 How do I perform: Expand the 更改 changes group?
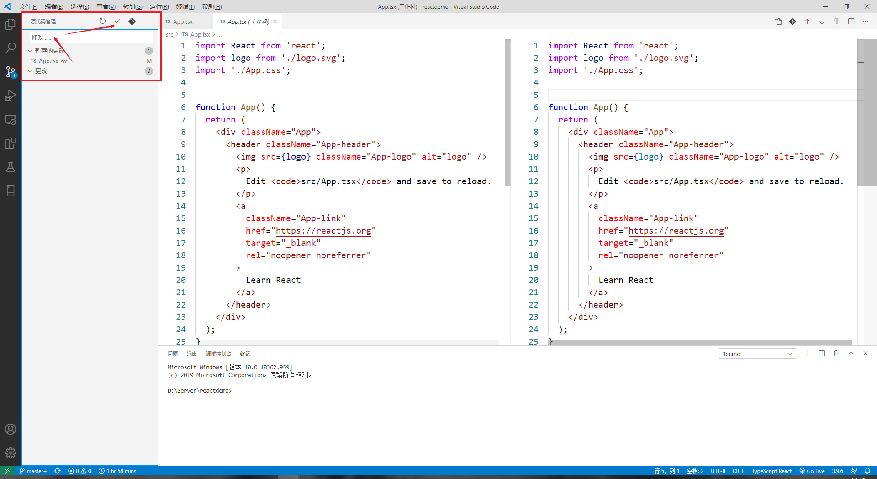[x=30, y=71]
